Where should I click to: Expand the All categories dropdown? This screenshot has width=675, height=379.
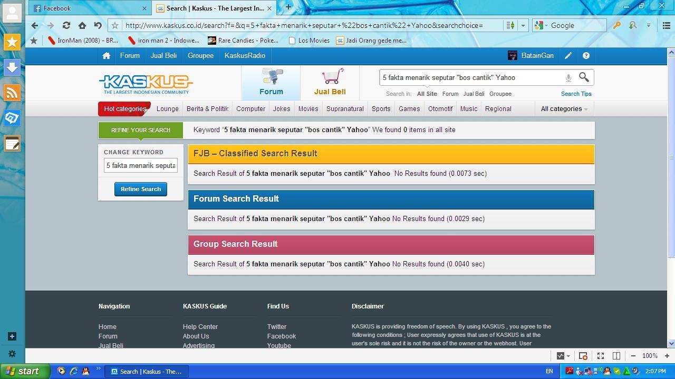pos(564,109)
